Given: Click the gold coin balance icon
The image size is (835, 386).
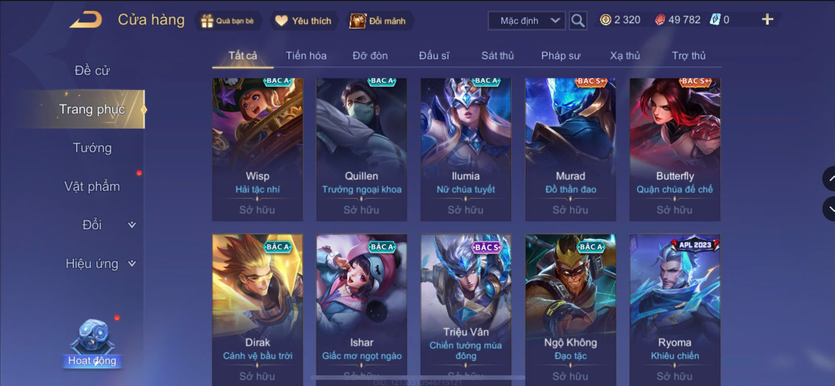Looking at the screenshot, I should (x=605, y=20).
